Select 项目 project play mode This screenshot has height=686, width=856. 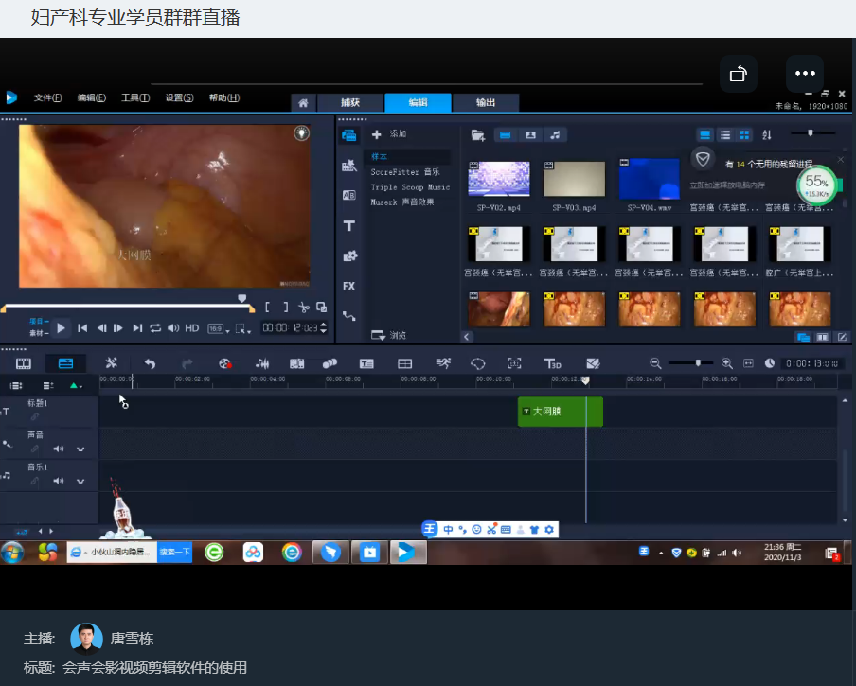click(x=39, y=321)
